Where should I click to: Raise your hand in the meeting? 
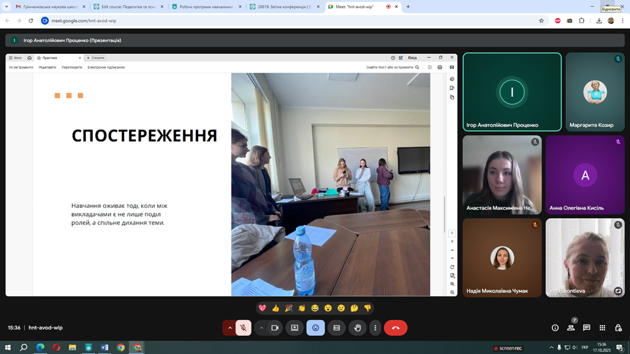pos(358,328)
